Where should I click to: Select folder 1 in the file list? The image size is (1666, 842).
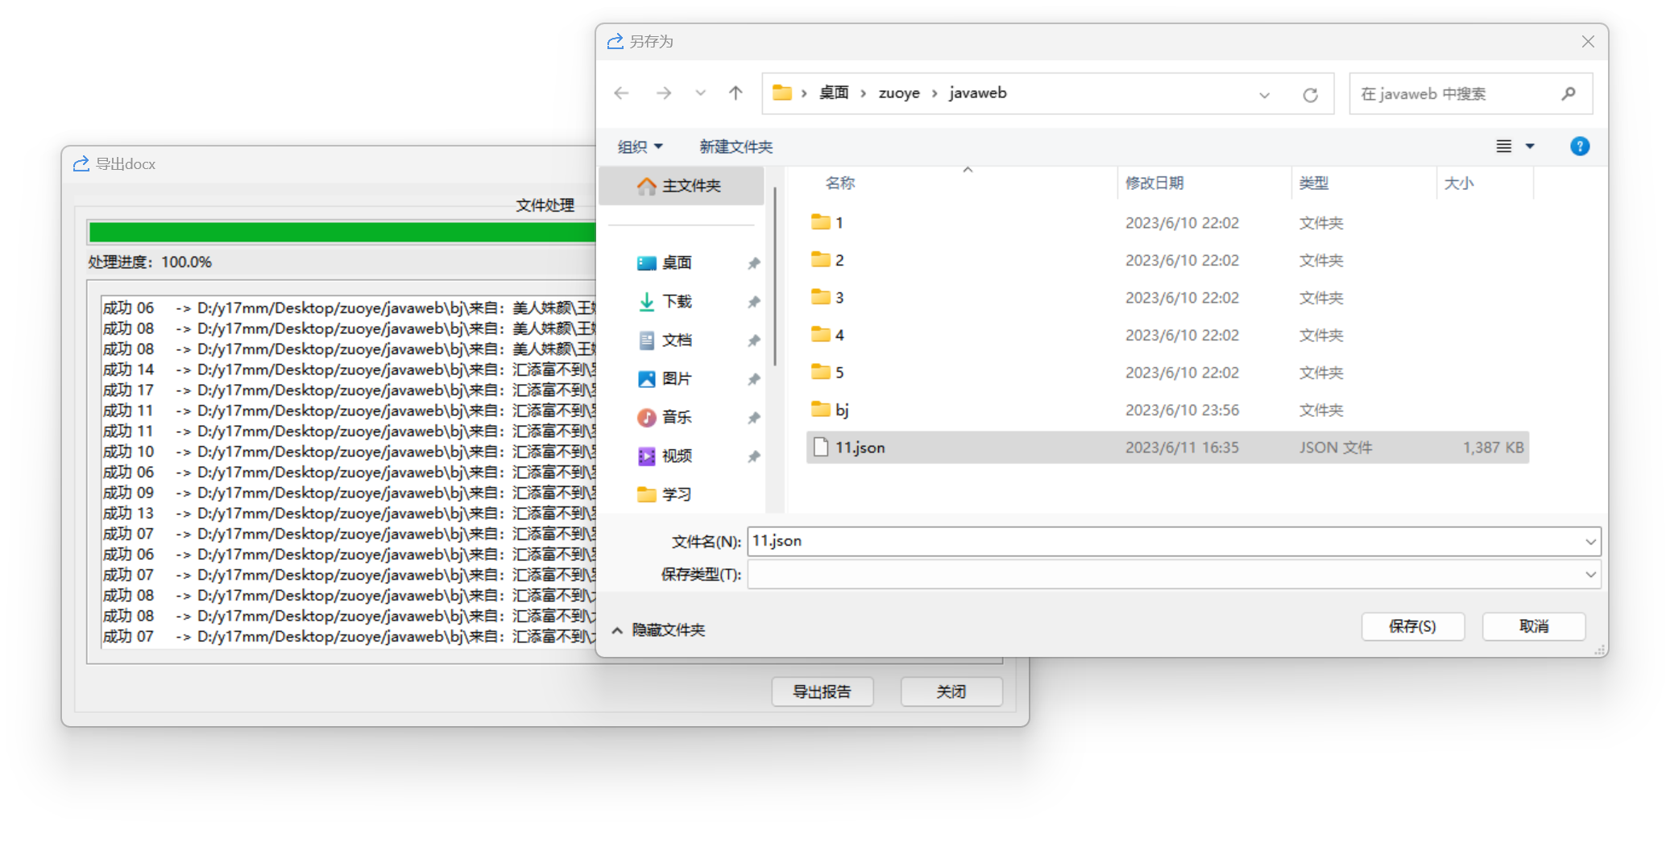click(x=1167, y=223)
